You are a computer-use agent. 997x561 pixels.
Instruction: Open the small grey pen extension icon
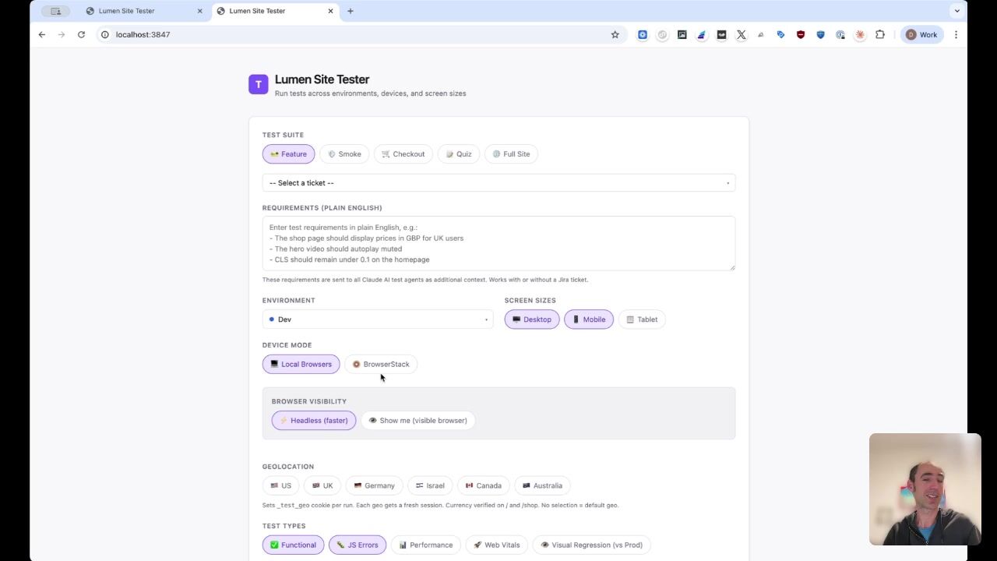(x=761, y=34)
